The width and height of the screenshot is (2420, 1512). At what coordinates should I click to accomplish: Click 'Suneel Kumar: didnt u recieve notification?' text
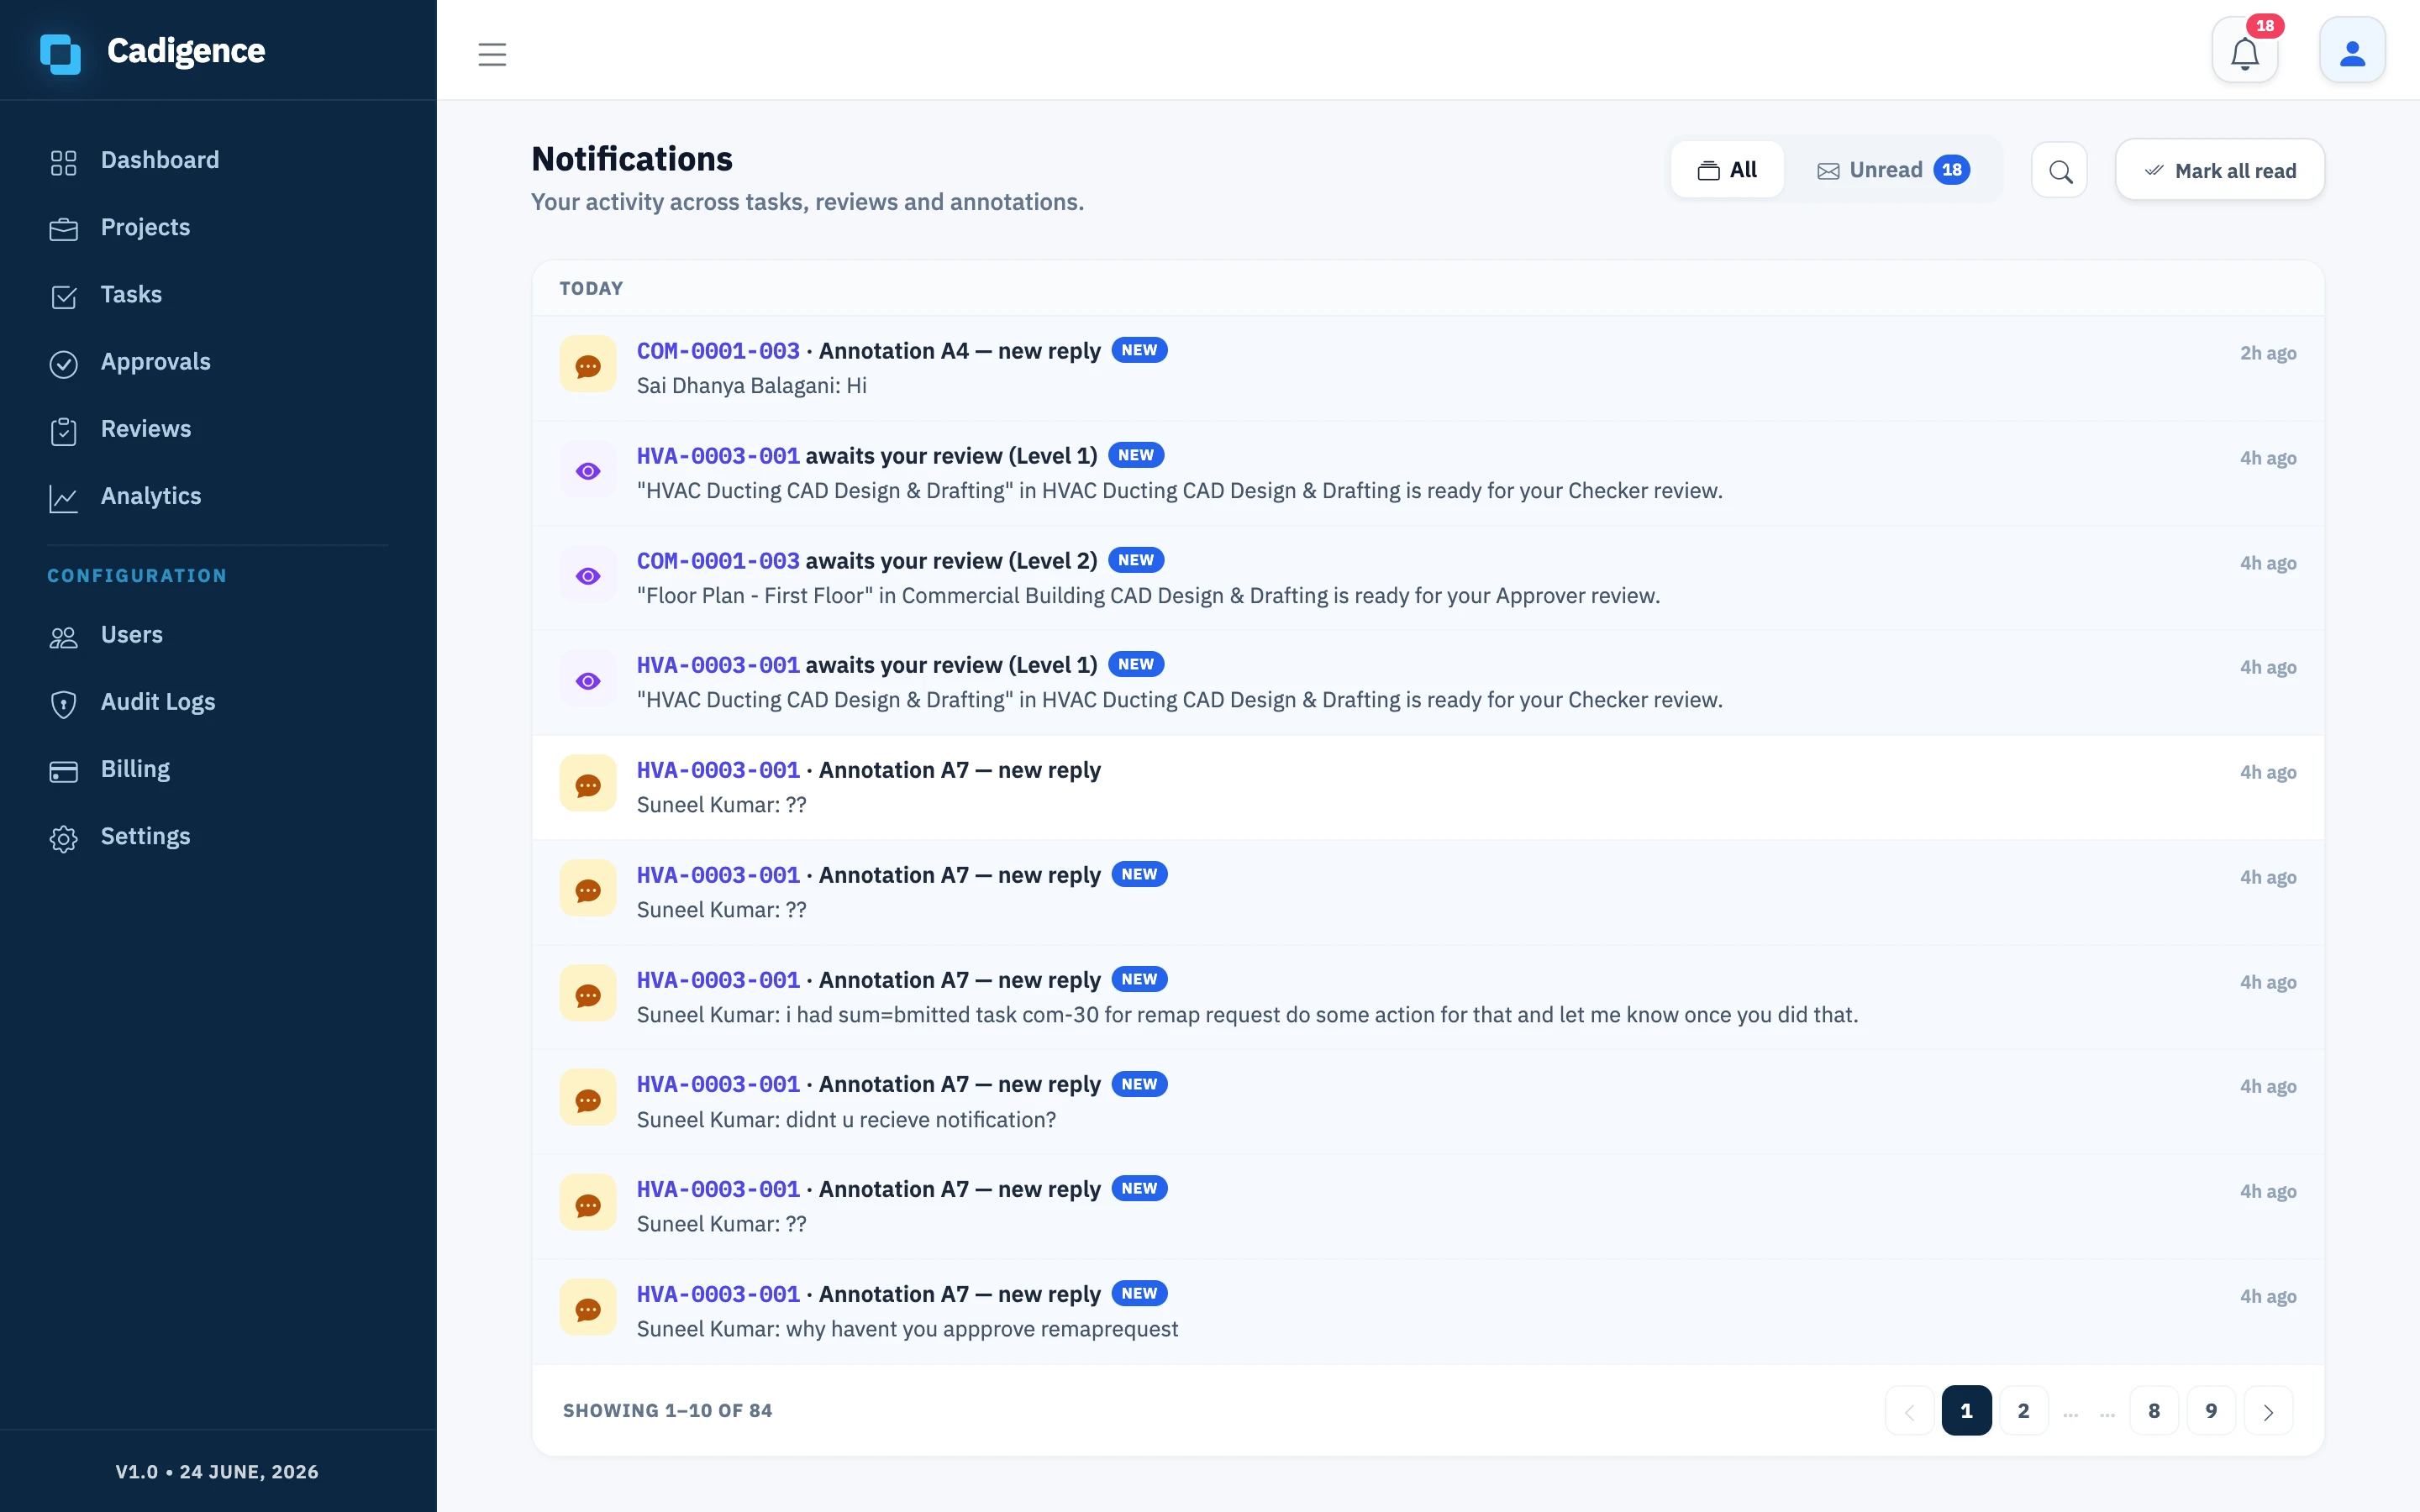coord(846,1120)
